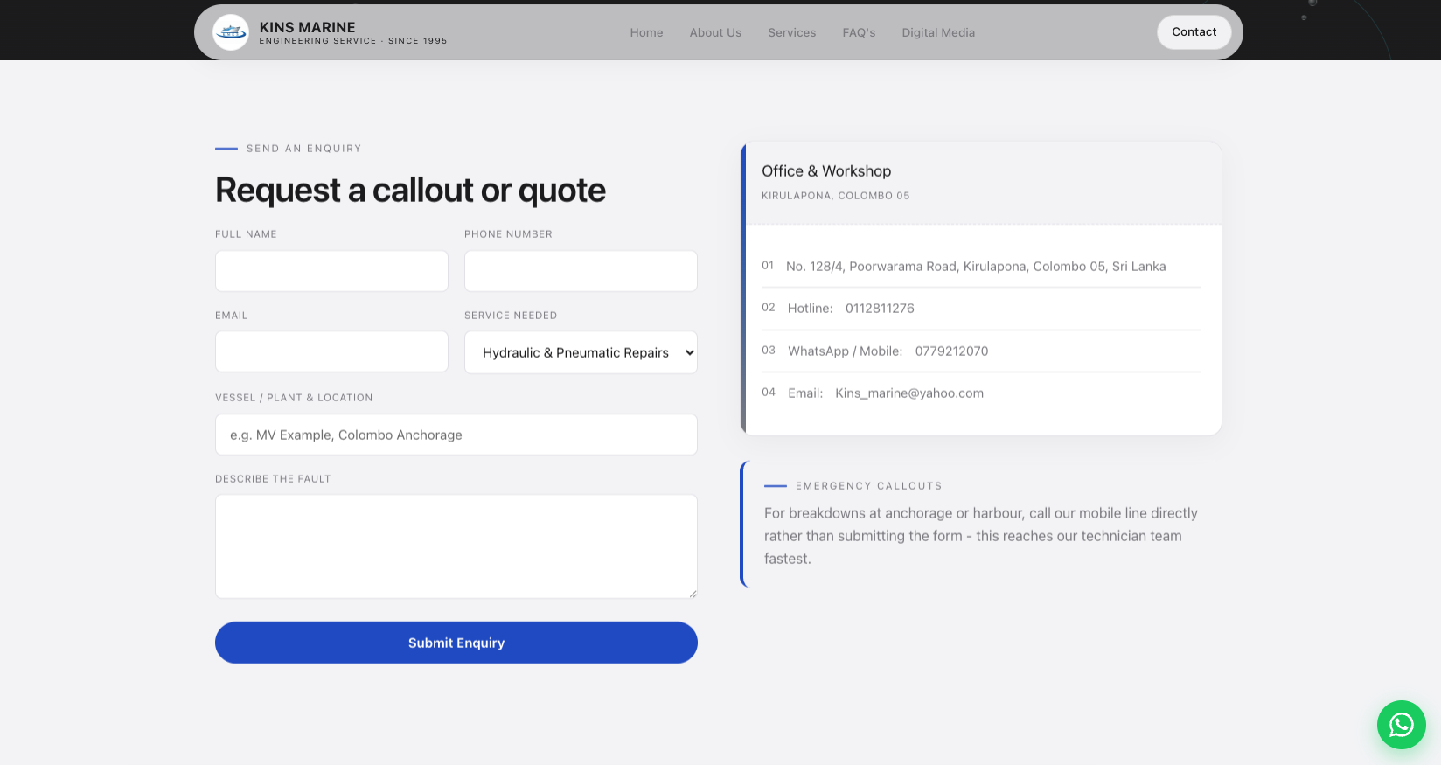Click the hotline number 0112811276
This screenshot has height=765, width=1441.
click(x=880, y=309)
